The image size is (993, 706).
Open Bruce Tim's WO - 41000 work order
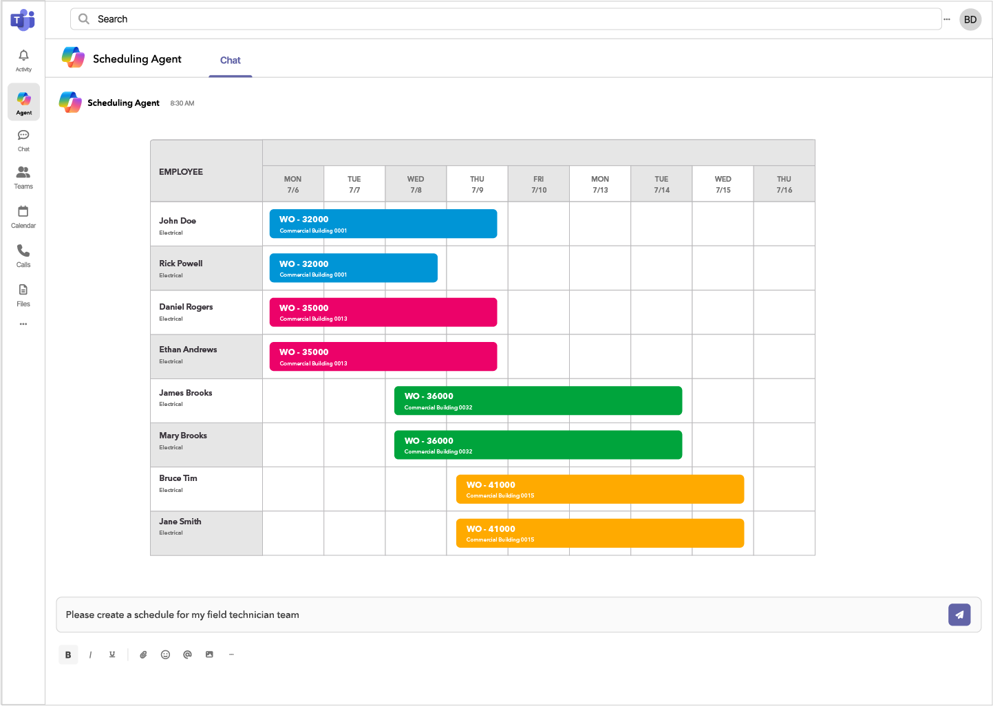click(600, 489)
